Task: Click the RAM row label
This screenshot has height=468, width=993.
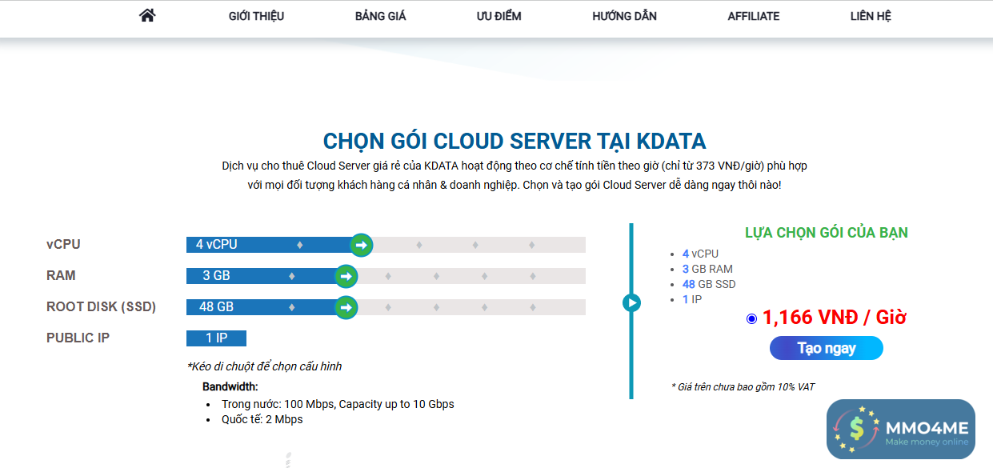Action: [61, 276]
